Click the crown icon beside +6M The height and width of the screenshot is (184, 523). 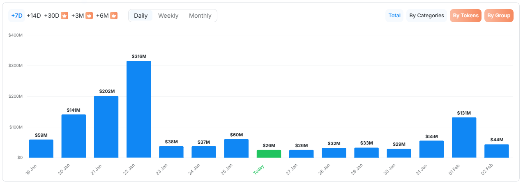pyautogui.click(x=114, y=16)
